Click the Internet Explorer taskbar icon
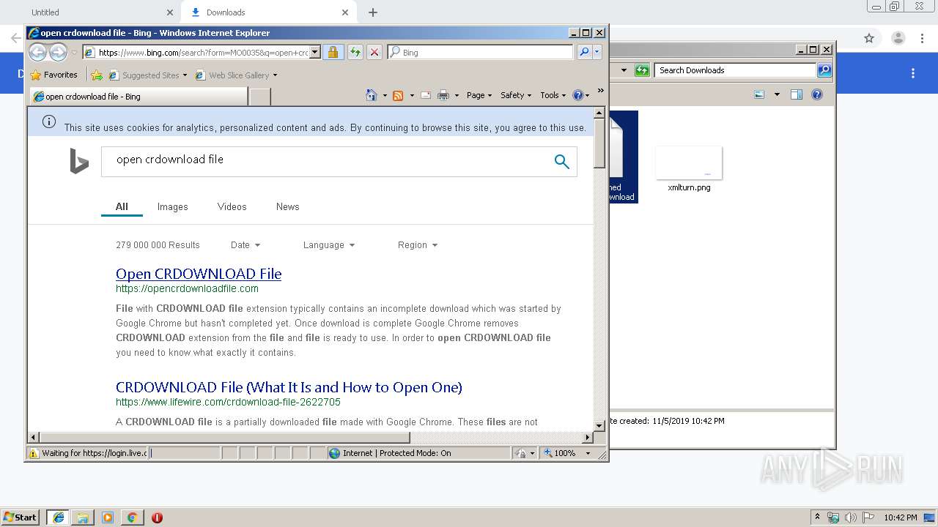 58,517
